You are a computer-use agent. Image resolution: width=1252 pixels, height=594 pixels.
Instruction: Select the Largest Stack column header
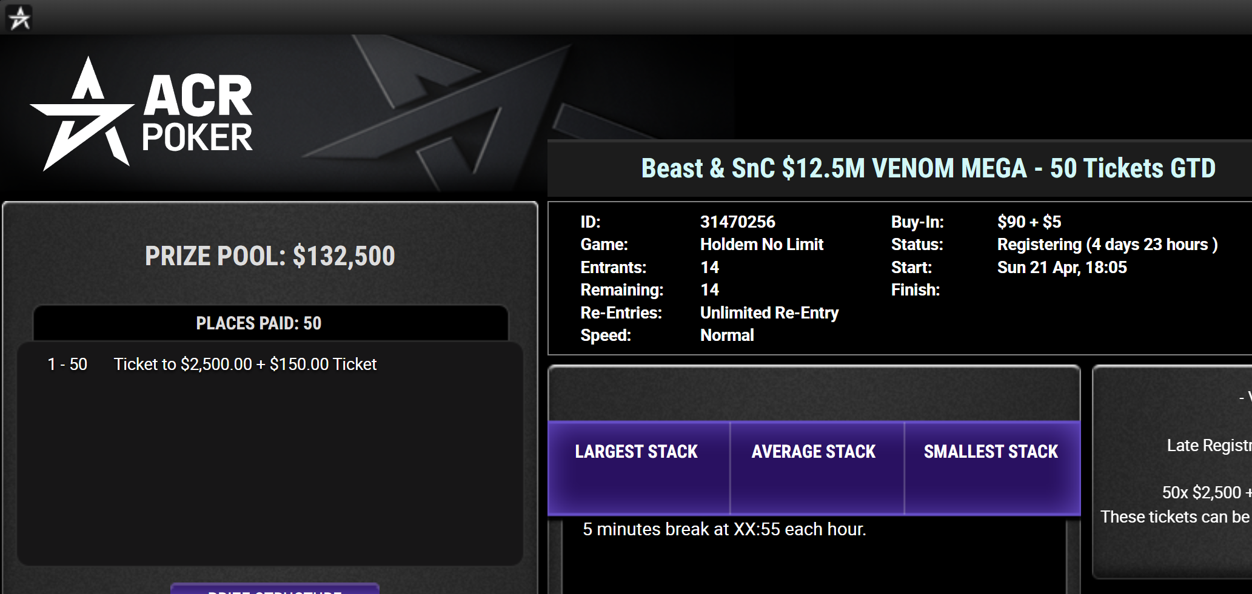pos(637,452)
